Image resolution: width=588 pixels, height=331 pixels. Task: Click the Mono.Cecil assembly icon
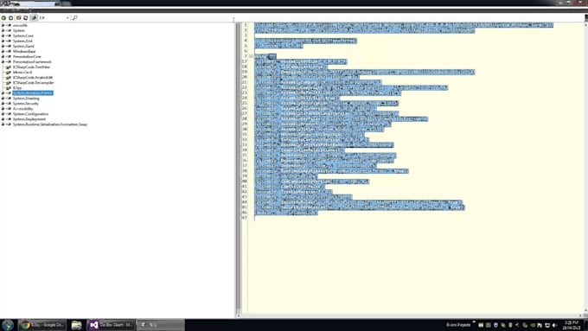[x=9, y=73]
